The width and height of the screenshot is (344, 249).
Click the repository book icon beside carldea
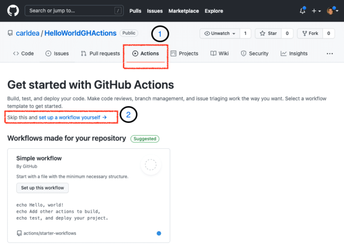click(10, 33)
